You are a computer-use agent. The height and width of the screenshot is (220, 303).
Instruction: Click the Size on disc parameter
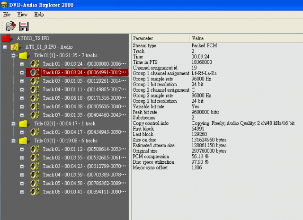coord(144,140)
